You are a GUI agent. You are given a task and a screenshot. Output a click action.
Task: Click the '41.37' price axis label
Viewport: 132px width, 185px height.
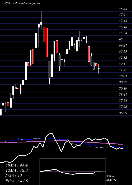tap(123, 70)
